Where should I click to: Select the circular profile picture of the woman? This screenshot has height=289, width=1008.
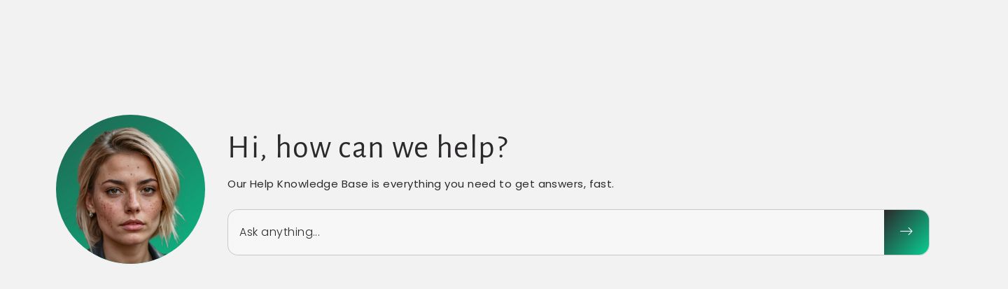pyautogui.click(x=130, y=190)
